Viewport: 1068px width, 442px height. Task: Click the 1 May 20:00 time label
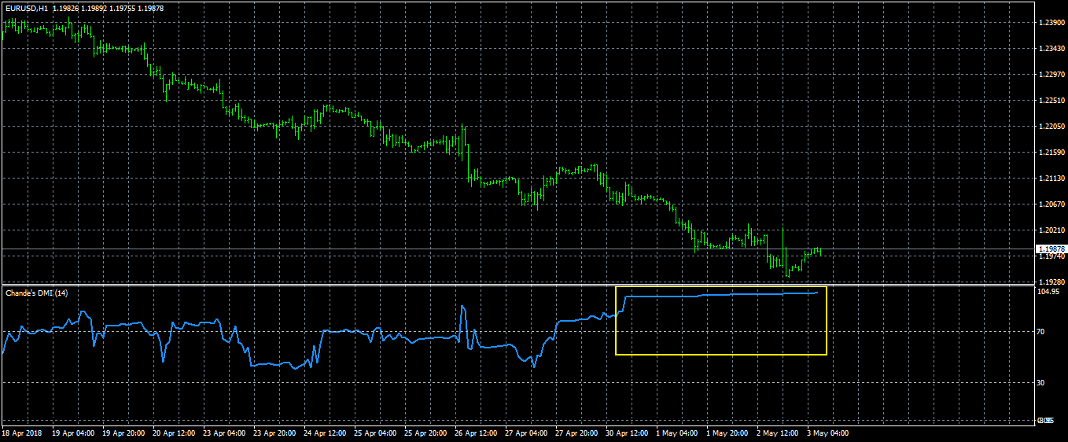tap(728, 433)
